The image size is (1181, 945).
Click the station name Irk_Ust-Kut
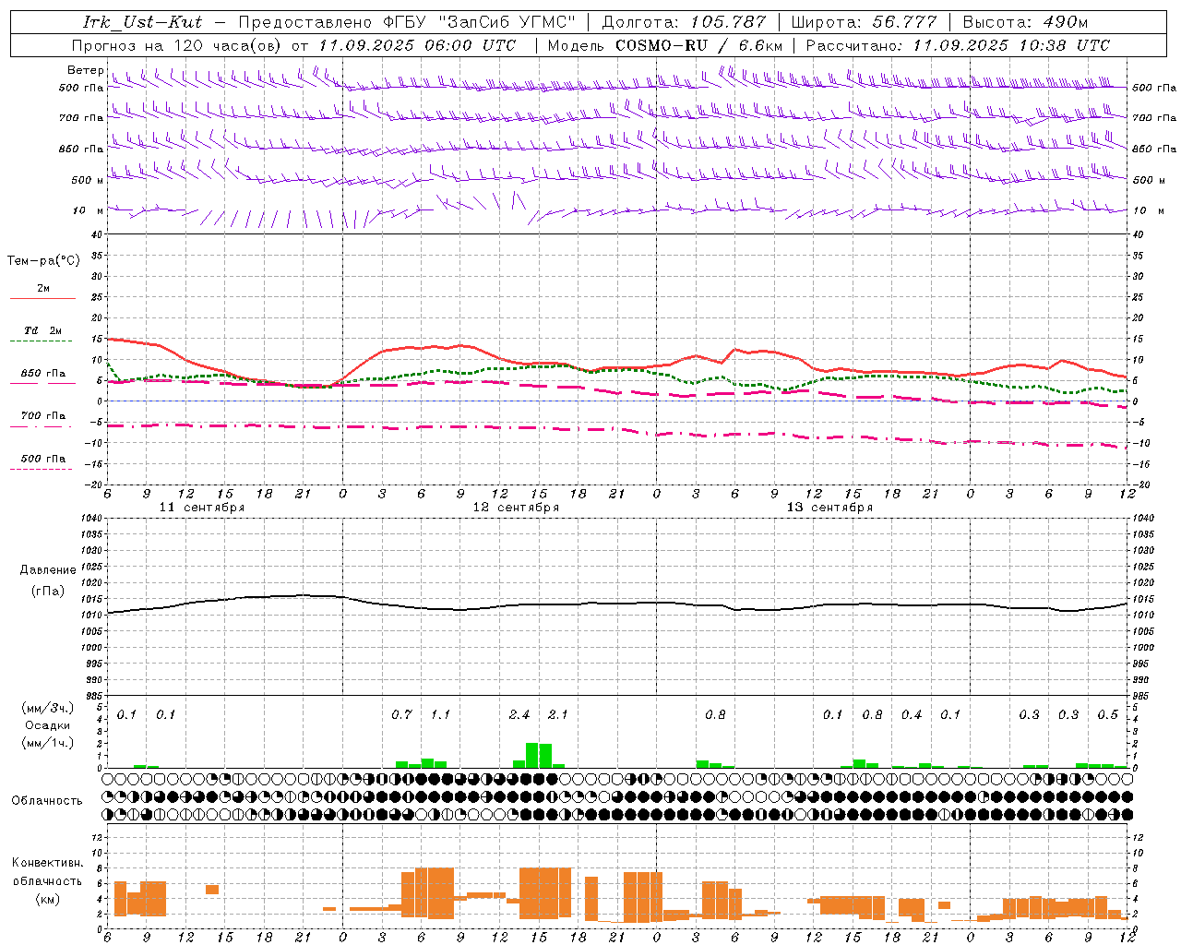coord(142,22)
